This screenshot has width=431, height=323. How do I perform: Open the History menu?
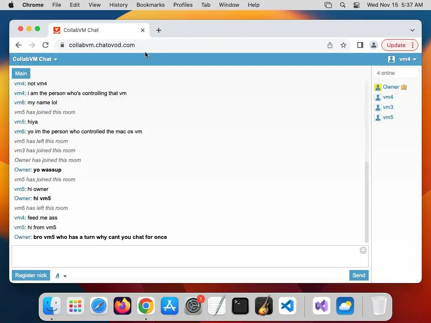(118, 5)
